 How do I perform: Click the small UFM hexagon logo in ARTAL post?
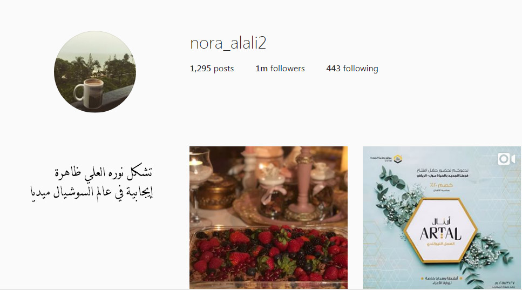pyautogui.click(x=397, y=159)
